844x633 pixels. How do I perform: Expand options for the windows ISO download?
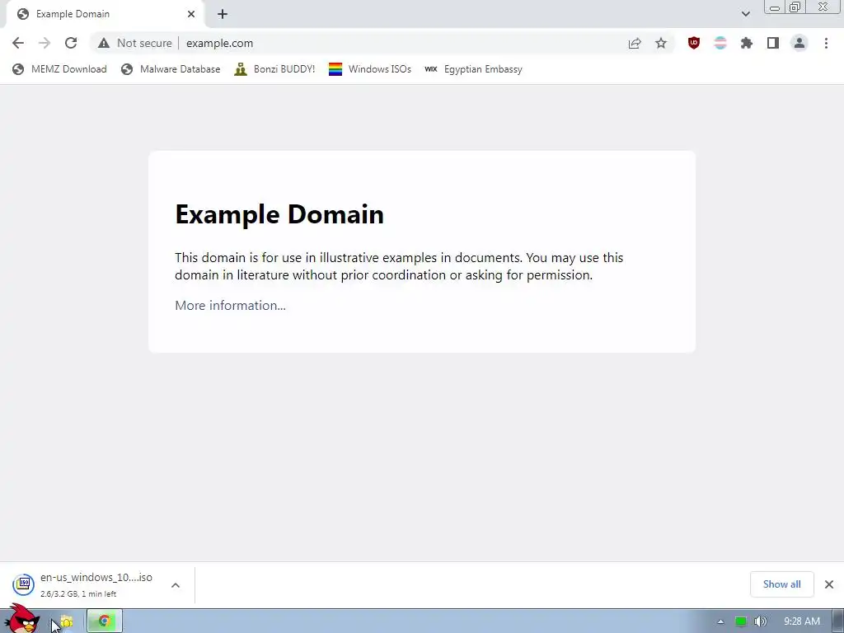coord(176,585)
